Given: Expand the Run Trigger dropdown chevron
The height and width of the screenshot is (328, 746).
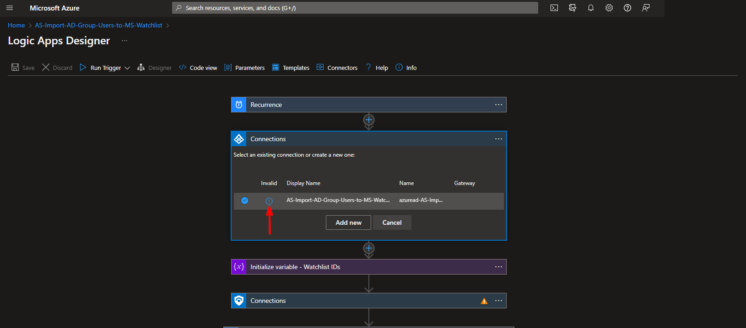Looking at the screenshot, I should [127, 68].
